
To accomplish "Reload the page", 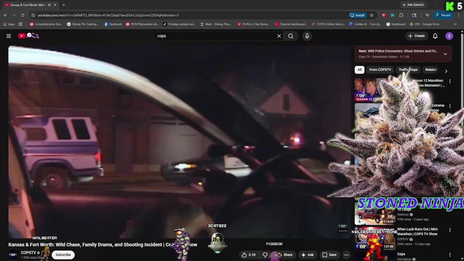I will pos(22,15).
